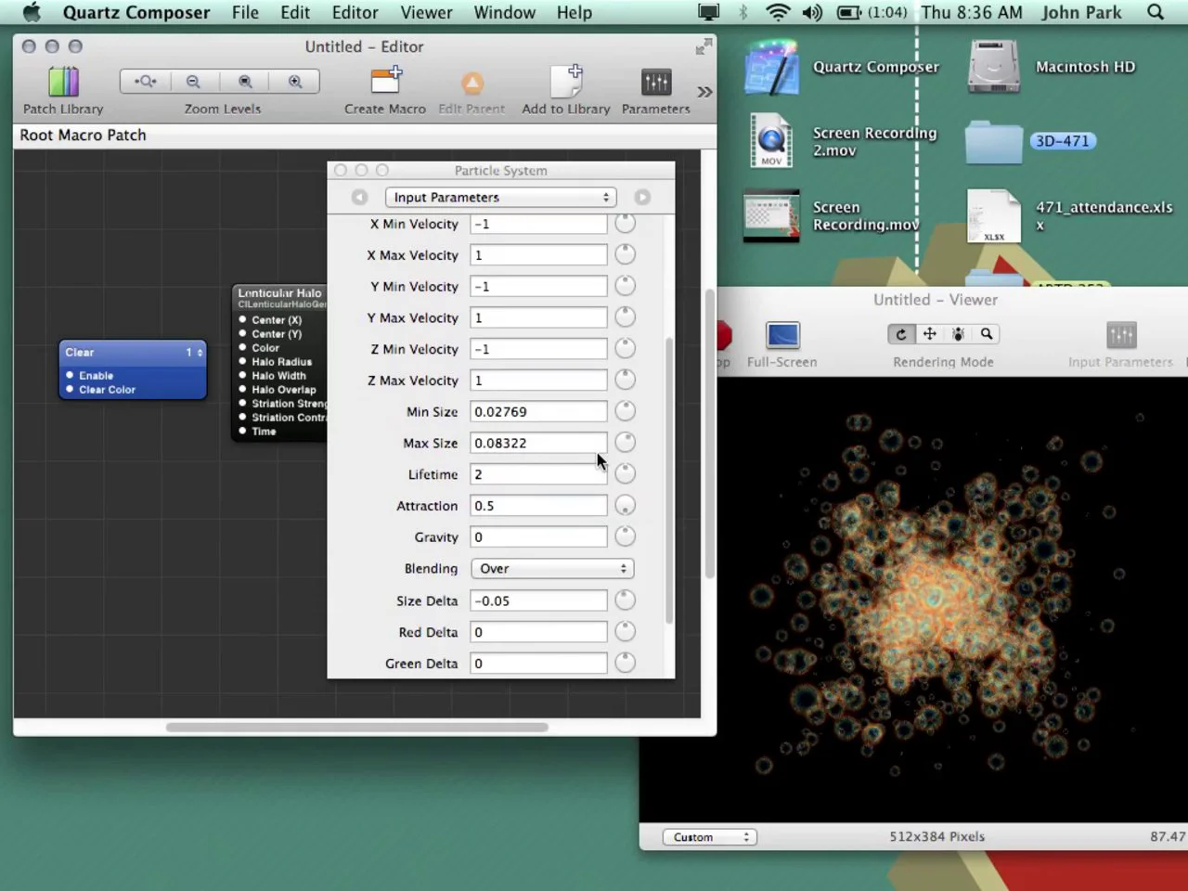
Task: Click Full-Screen icon in Viewer
Action: coord(781,336)
